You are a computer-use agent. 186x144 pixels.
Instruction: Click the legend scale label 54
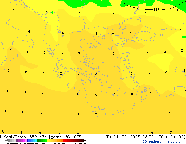pos(84,143)
